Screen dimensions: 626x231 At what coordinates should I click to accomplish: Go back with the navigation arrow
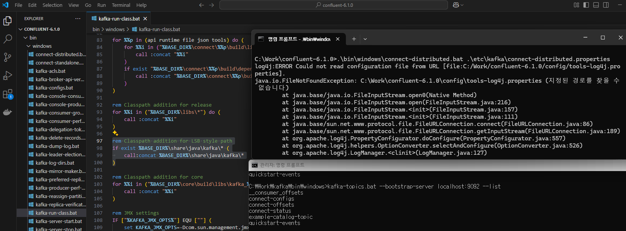tap(202, 5)
